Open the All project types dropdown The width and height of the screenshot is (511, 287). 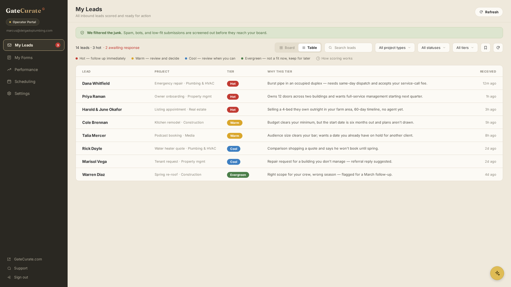pos(395,48)
